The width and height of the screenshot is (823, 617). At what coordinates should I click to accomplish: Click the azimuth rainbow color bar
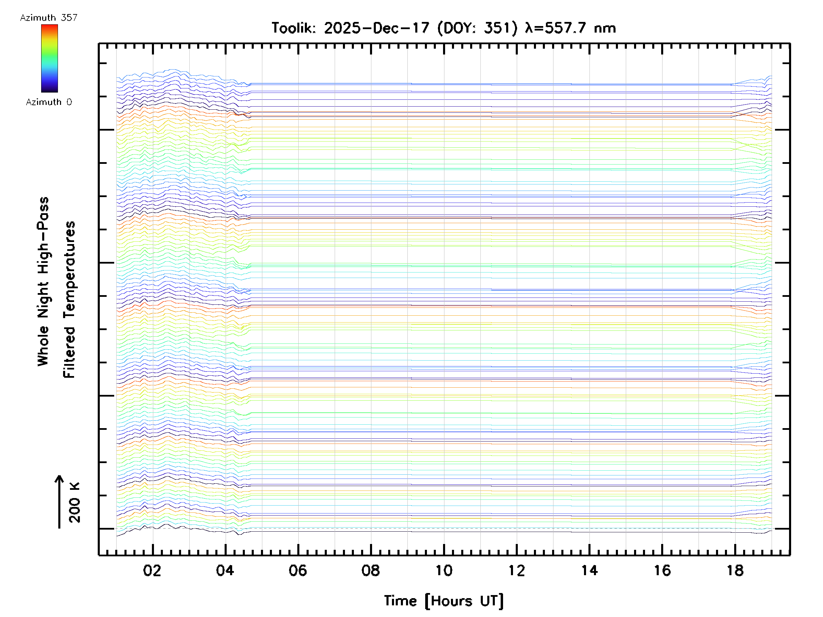[49, 58]
